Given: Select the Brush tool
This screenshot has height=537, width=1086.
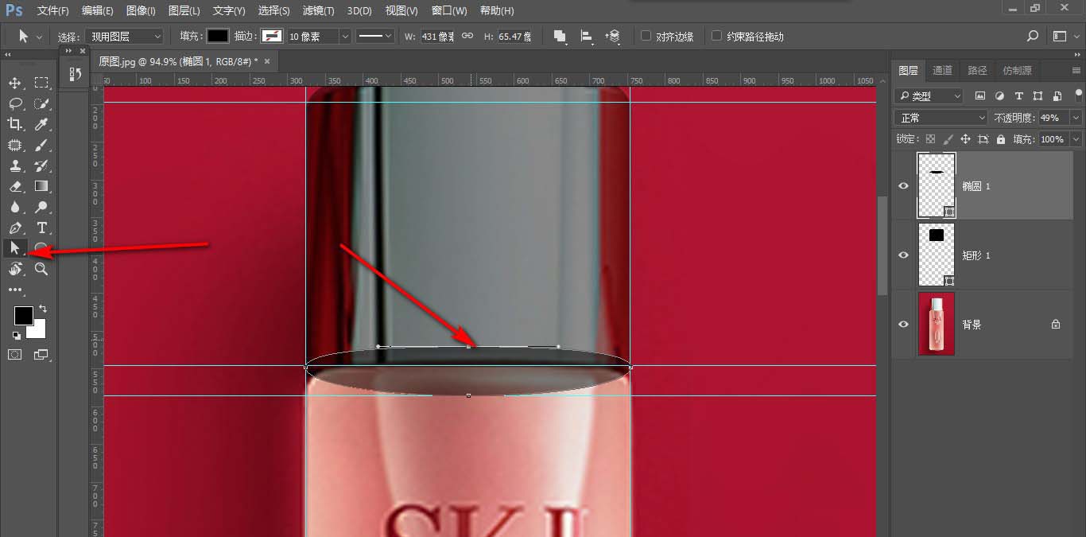Looking at the screenshot, I should [x=41, y=145].
